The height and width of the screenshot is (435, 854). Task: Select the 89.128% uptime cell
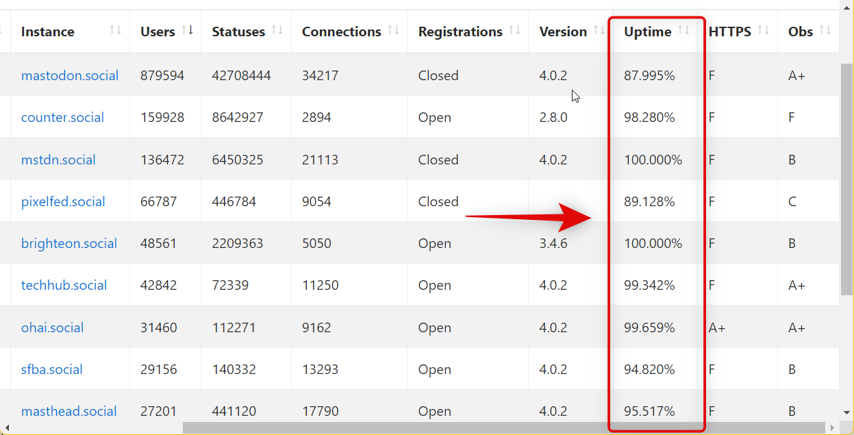click(650, 201)
